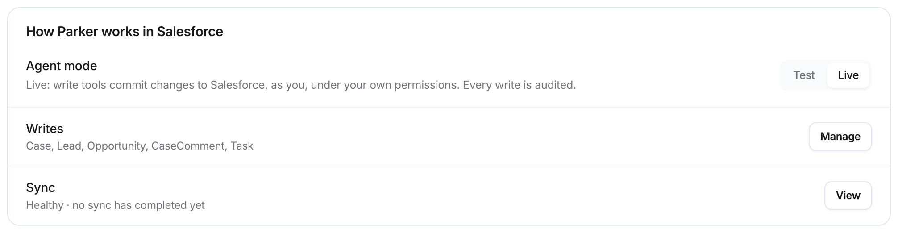This screenshot has height=233, width=898.
Task: Click the no sync has completed yet text
Action: (138, 205)
